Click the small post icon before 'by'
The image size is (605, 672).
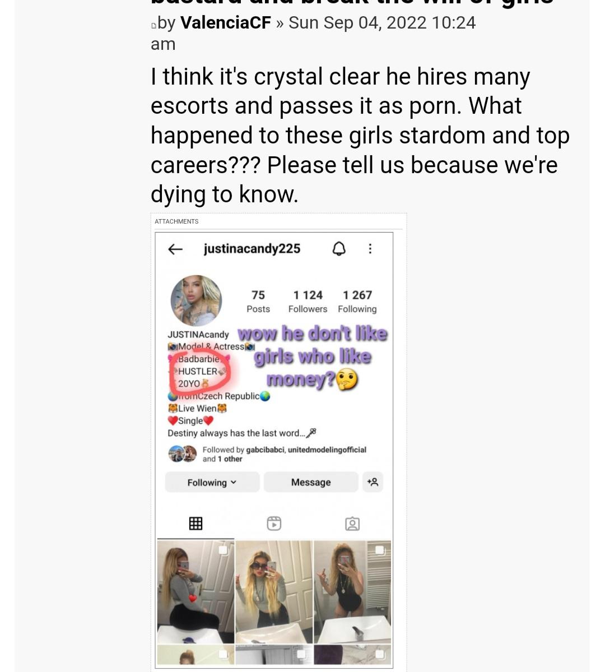[153, 25]
